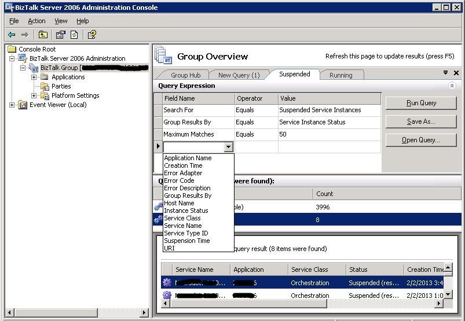Close the current query tab with the X
Screen dimensions: 465x321
point(456,73)
